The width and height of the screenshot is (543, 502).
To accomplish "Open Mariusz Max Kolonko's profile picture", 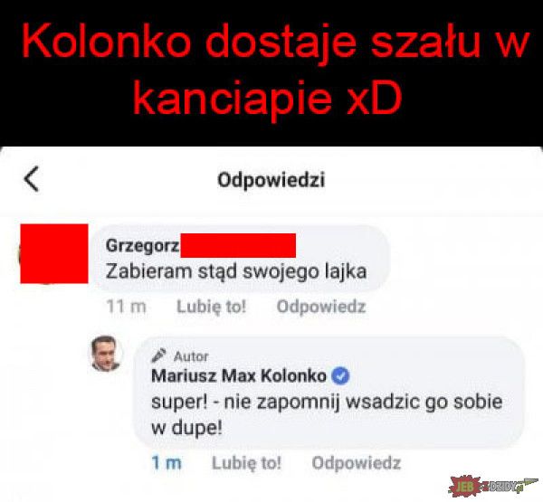I will (x=107, y=353).
